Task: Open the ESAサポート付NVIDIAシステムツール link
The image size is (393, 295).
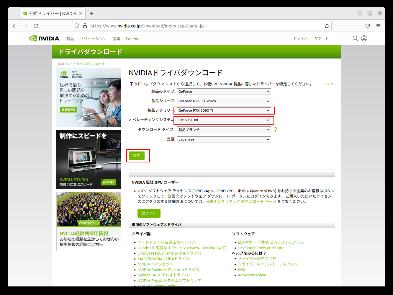Action: 271,242
